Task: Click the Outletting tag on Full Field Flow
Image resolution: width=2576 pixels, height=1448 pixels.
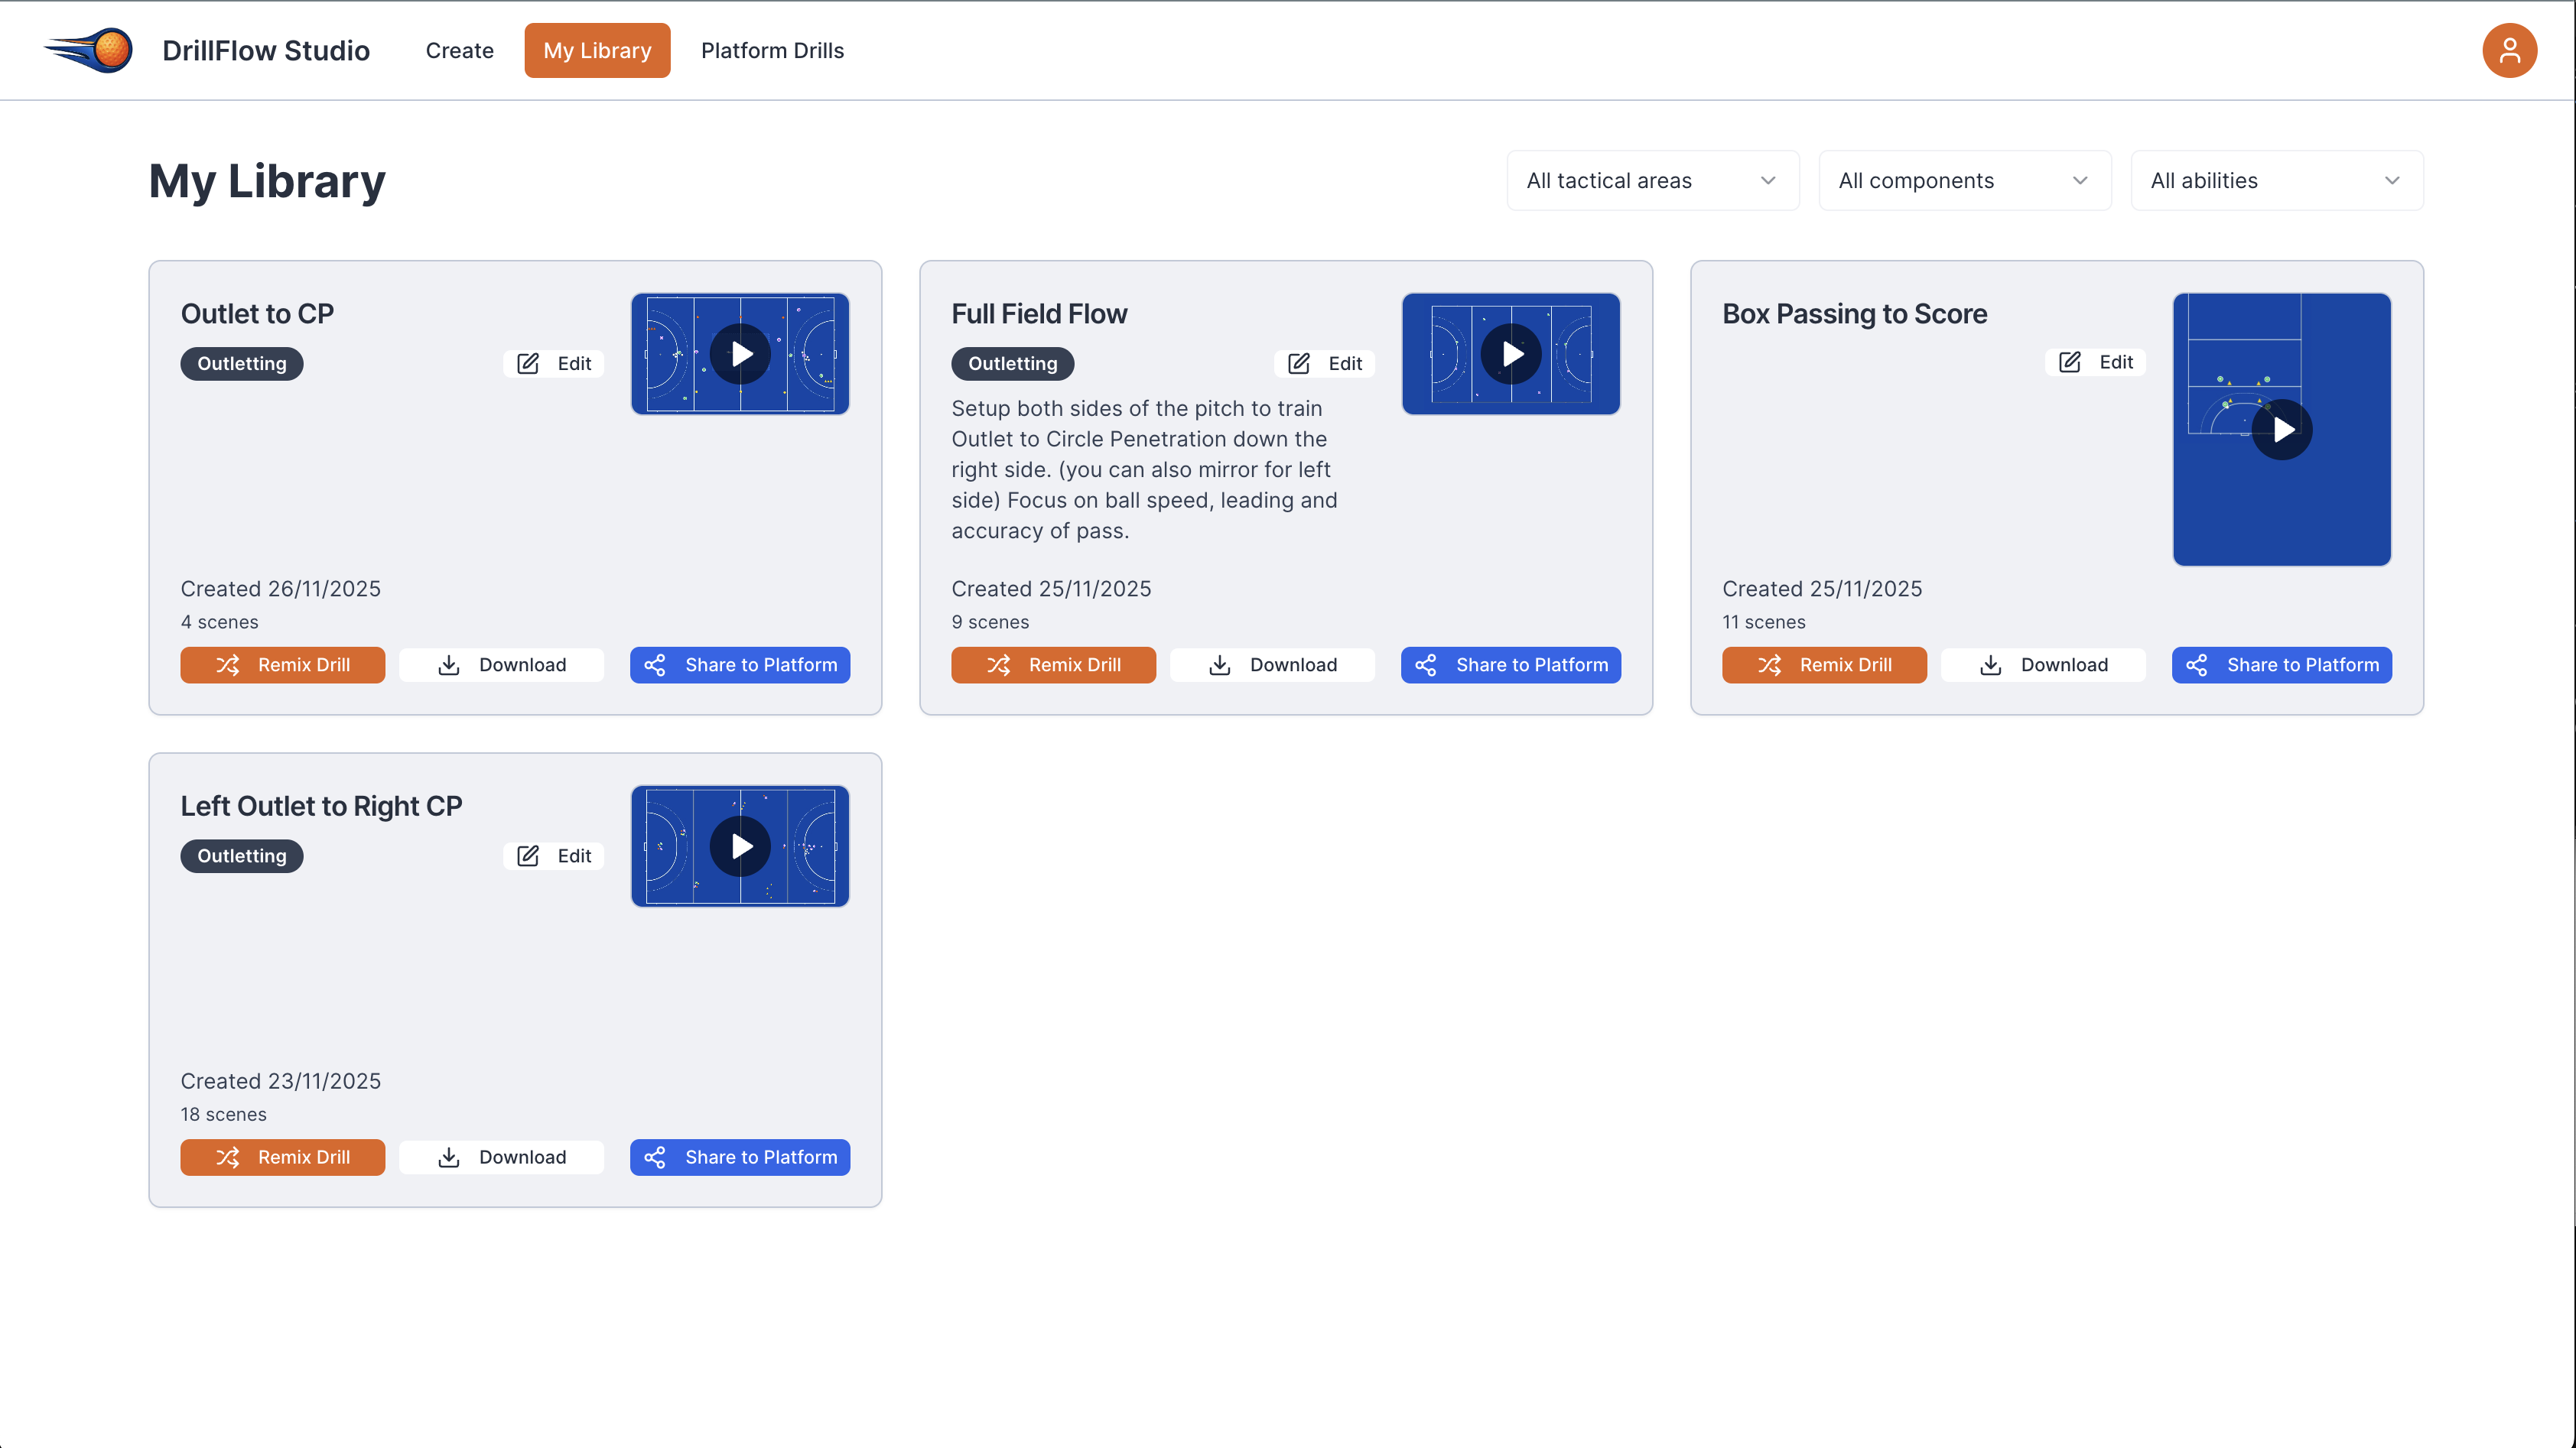Action: [1012, 364]
